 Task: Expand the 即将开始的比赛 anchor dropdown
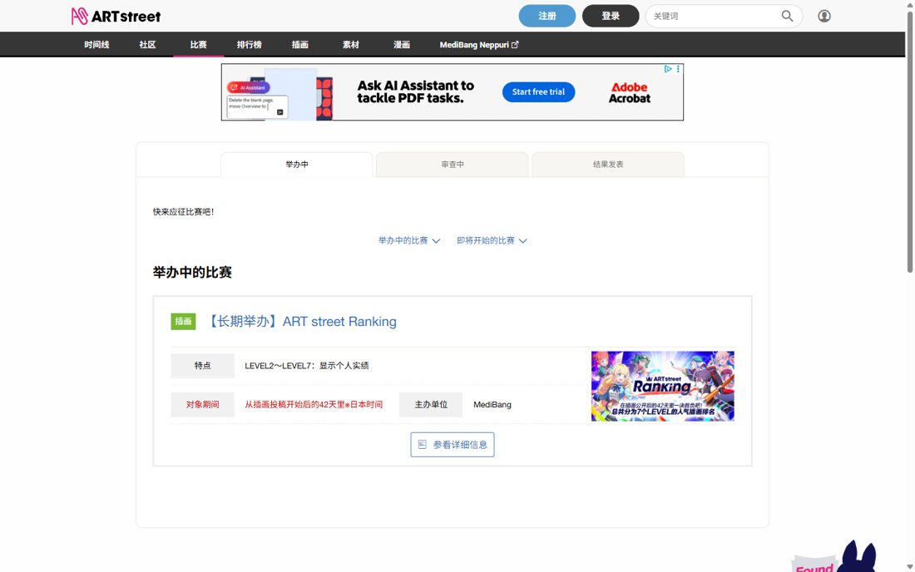point(492,240)
